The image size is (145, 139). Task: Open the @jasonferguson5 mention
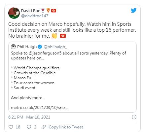[45, 53]
